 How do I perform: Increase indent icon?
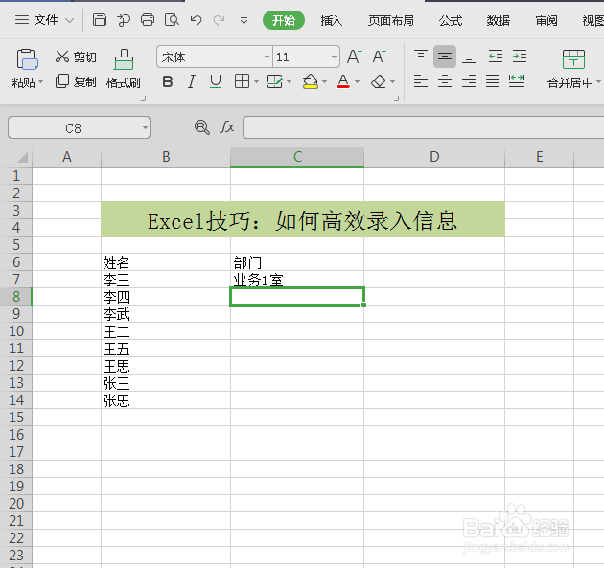pyautogui.click(x=520, y=57)
